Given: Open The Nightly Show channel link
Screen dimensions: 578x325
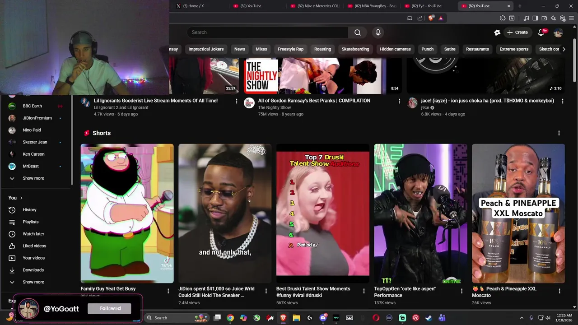Looking at the screenshot, I should [274, 107].
